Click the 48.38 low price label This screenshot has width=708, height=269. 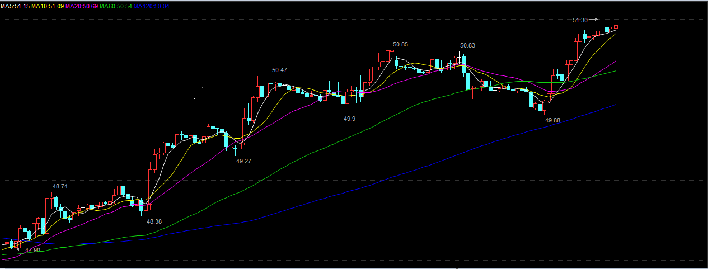(x=154, y=221)
